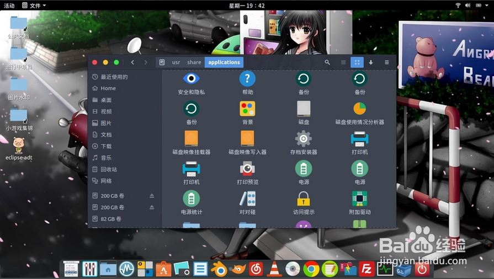
Task: Select the 存档安装器 gear icon
Action: coord(303,138)
